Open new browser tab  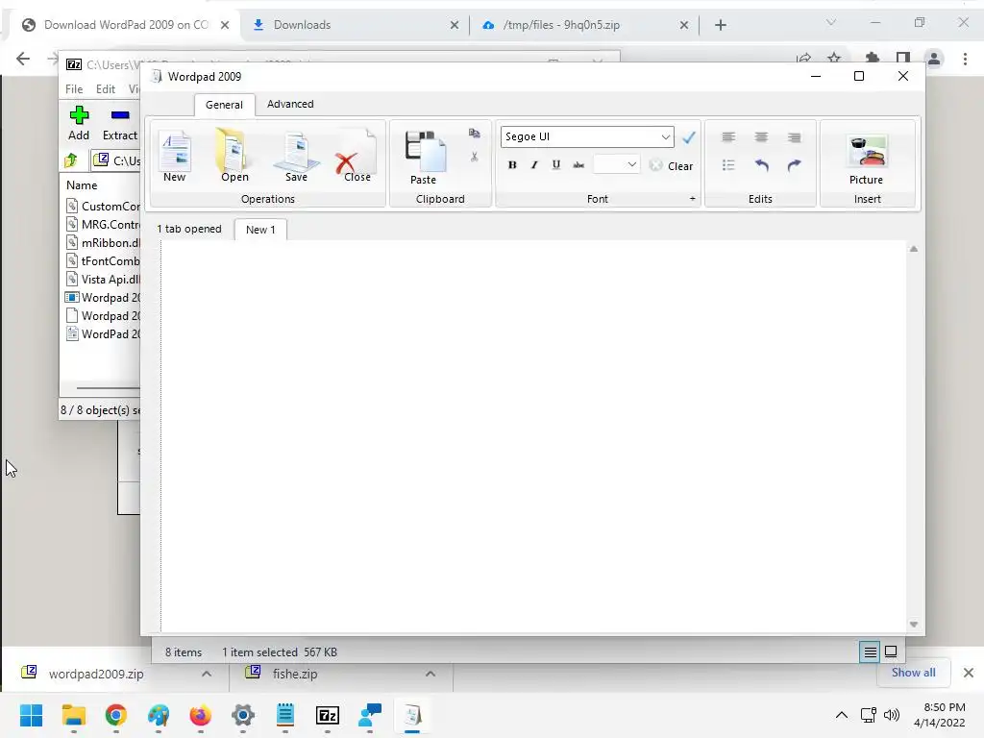click(721, 25)
